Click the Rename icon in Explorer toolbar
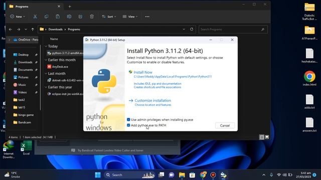 click(x=69, y=16)
